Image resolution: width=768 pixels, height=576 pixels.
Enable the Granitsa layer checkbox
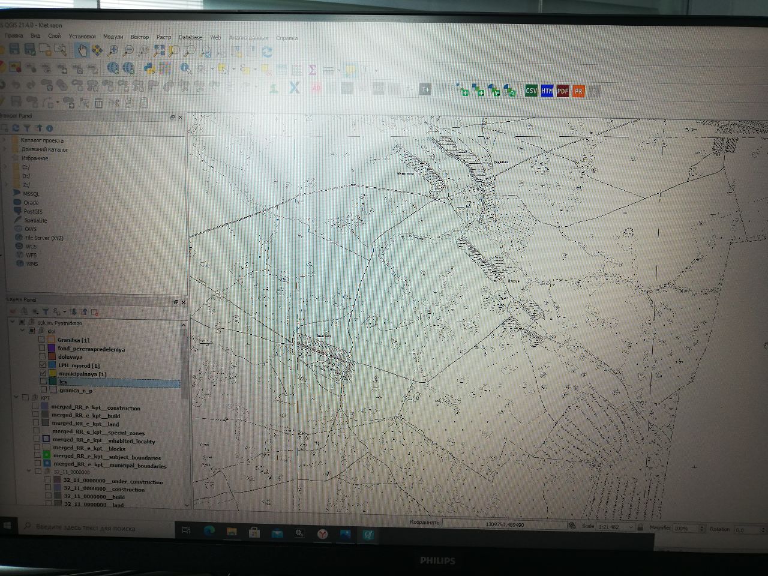pos(41,340)
